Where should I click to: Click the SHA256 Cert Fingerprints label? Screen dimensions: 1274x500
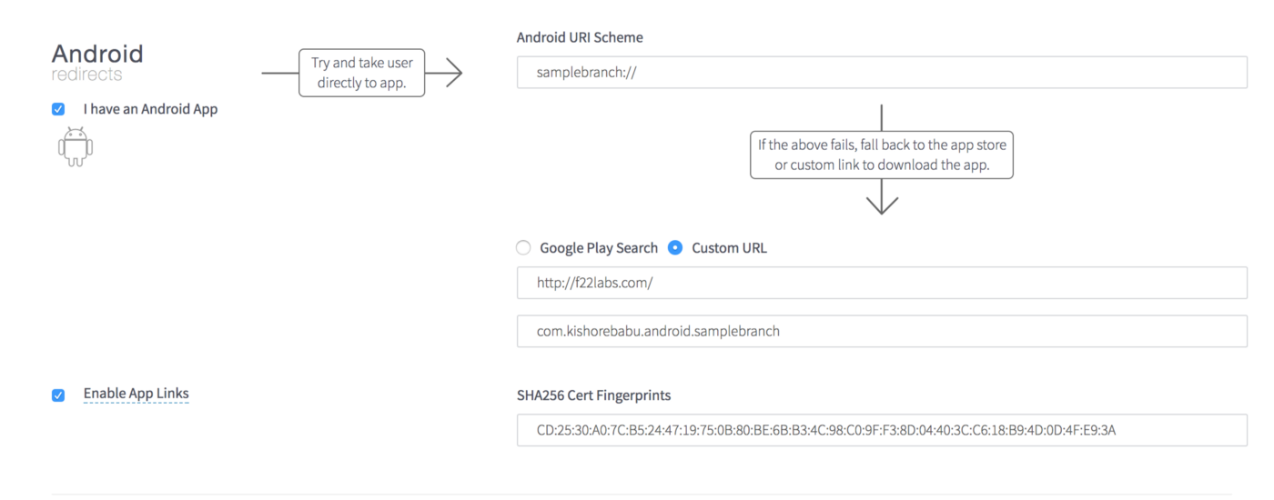pos(594,395)
